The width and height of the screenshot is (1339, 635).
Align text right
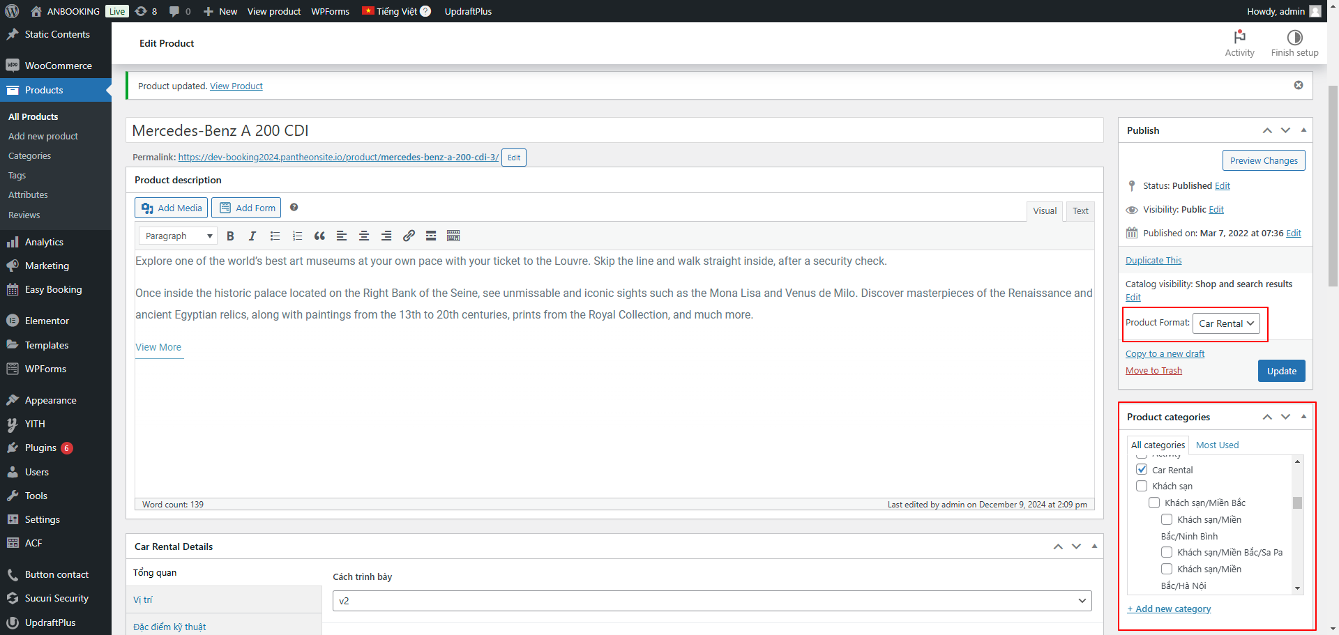[386, 236]
